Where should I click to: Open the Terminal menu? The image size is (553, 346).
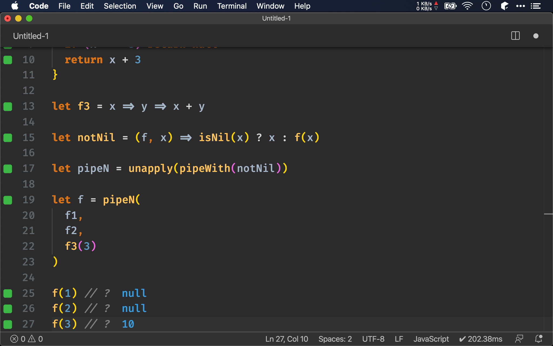point(232,6)
